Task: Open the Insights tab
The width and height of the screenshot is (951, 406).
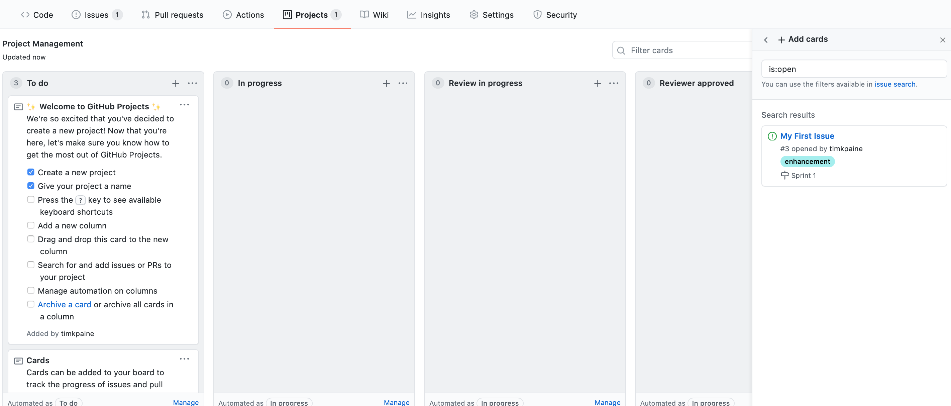Action: tap(429, 15)
